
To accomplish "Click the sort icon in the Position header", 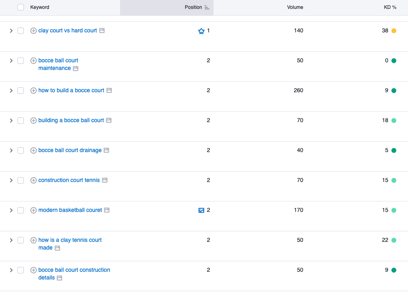I will (207, 7).
